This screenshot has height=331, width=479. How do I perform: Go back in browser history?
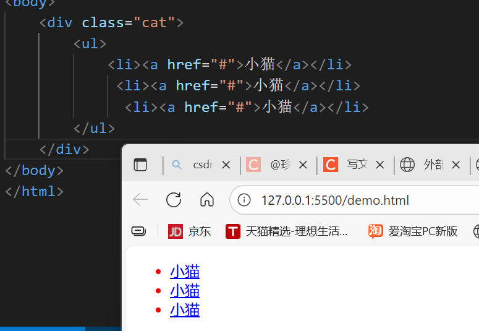pyautogui.click(x=140, y=200)
